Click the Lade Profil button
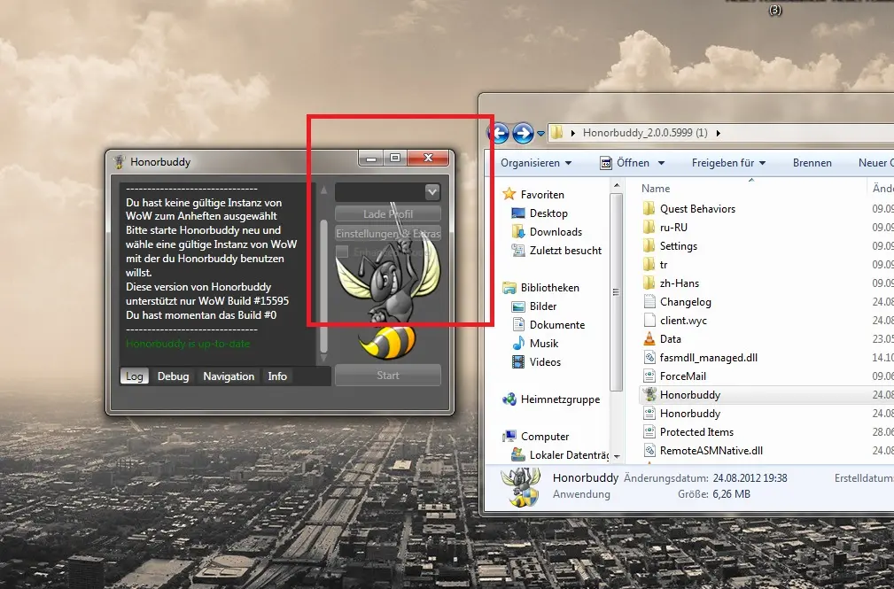The width and height of the screenshot is (894, 589). pos(388,213)
